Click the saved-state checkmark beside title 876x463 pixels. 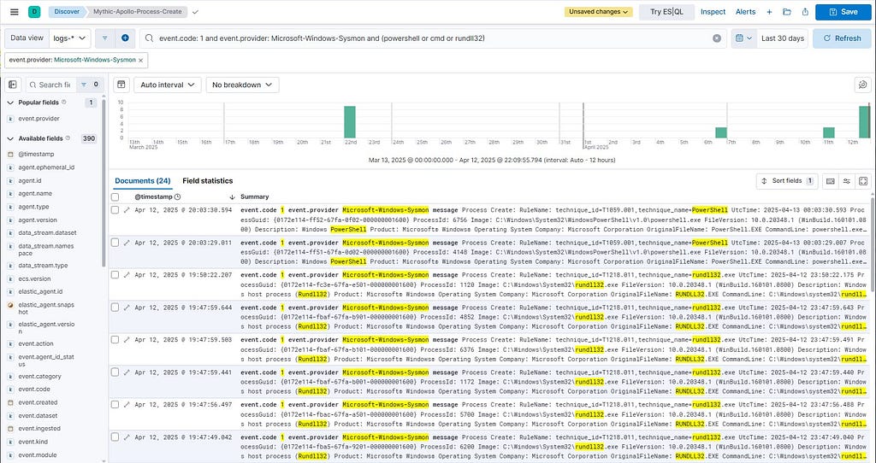click(x=195, y=12)
